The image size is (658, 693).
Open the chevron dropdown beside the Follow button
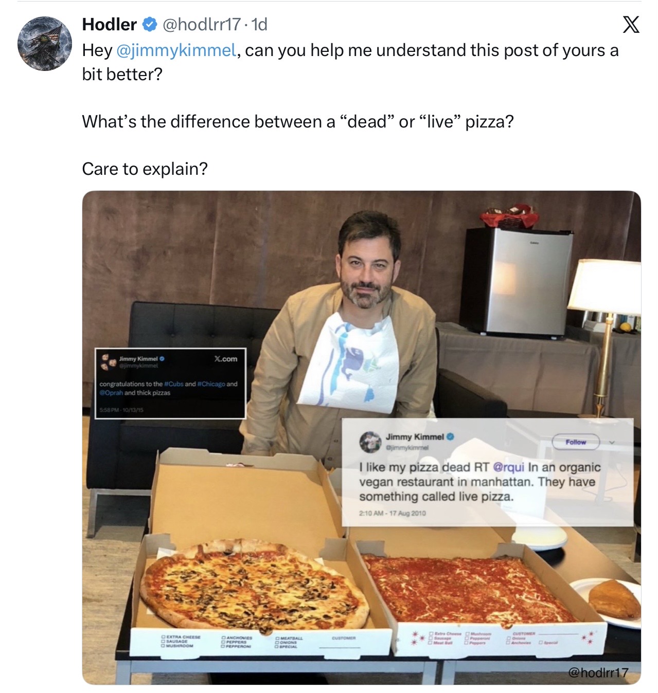tap(612, 442)
